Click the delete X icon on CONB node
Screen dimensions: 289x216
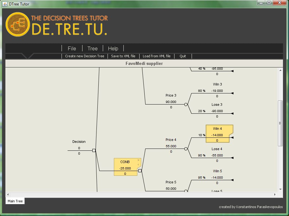[138, 160]
